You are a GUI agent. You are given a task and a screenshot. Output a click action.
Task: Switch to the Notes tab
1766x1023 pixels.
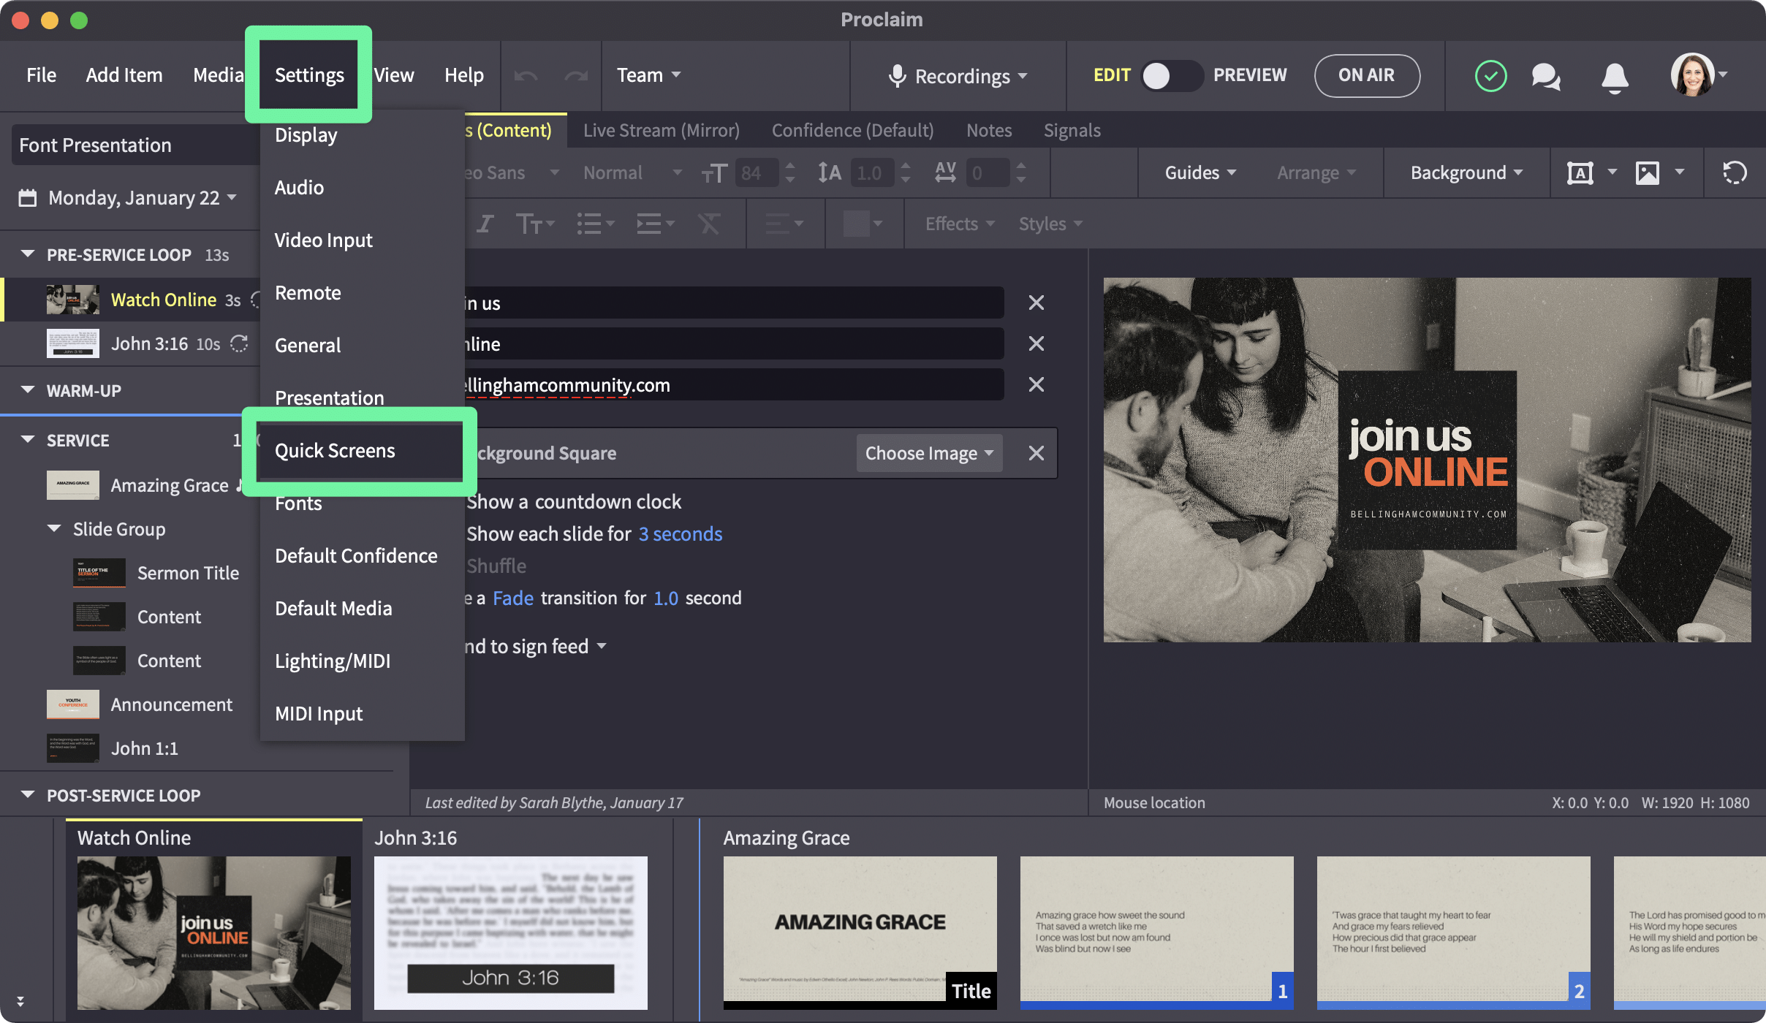(988, 130)
